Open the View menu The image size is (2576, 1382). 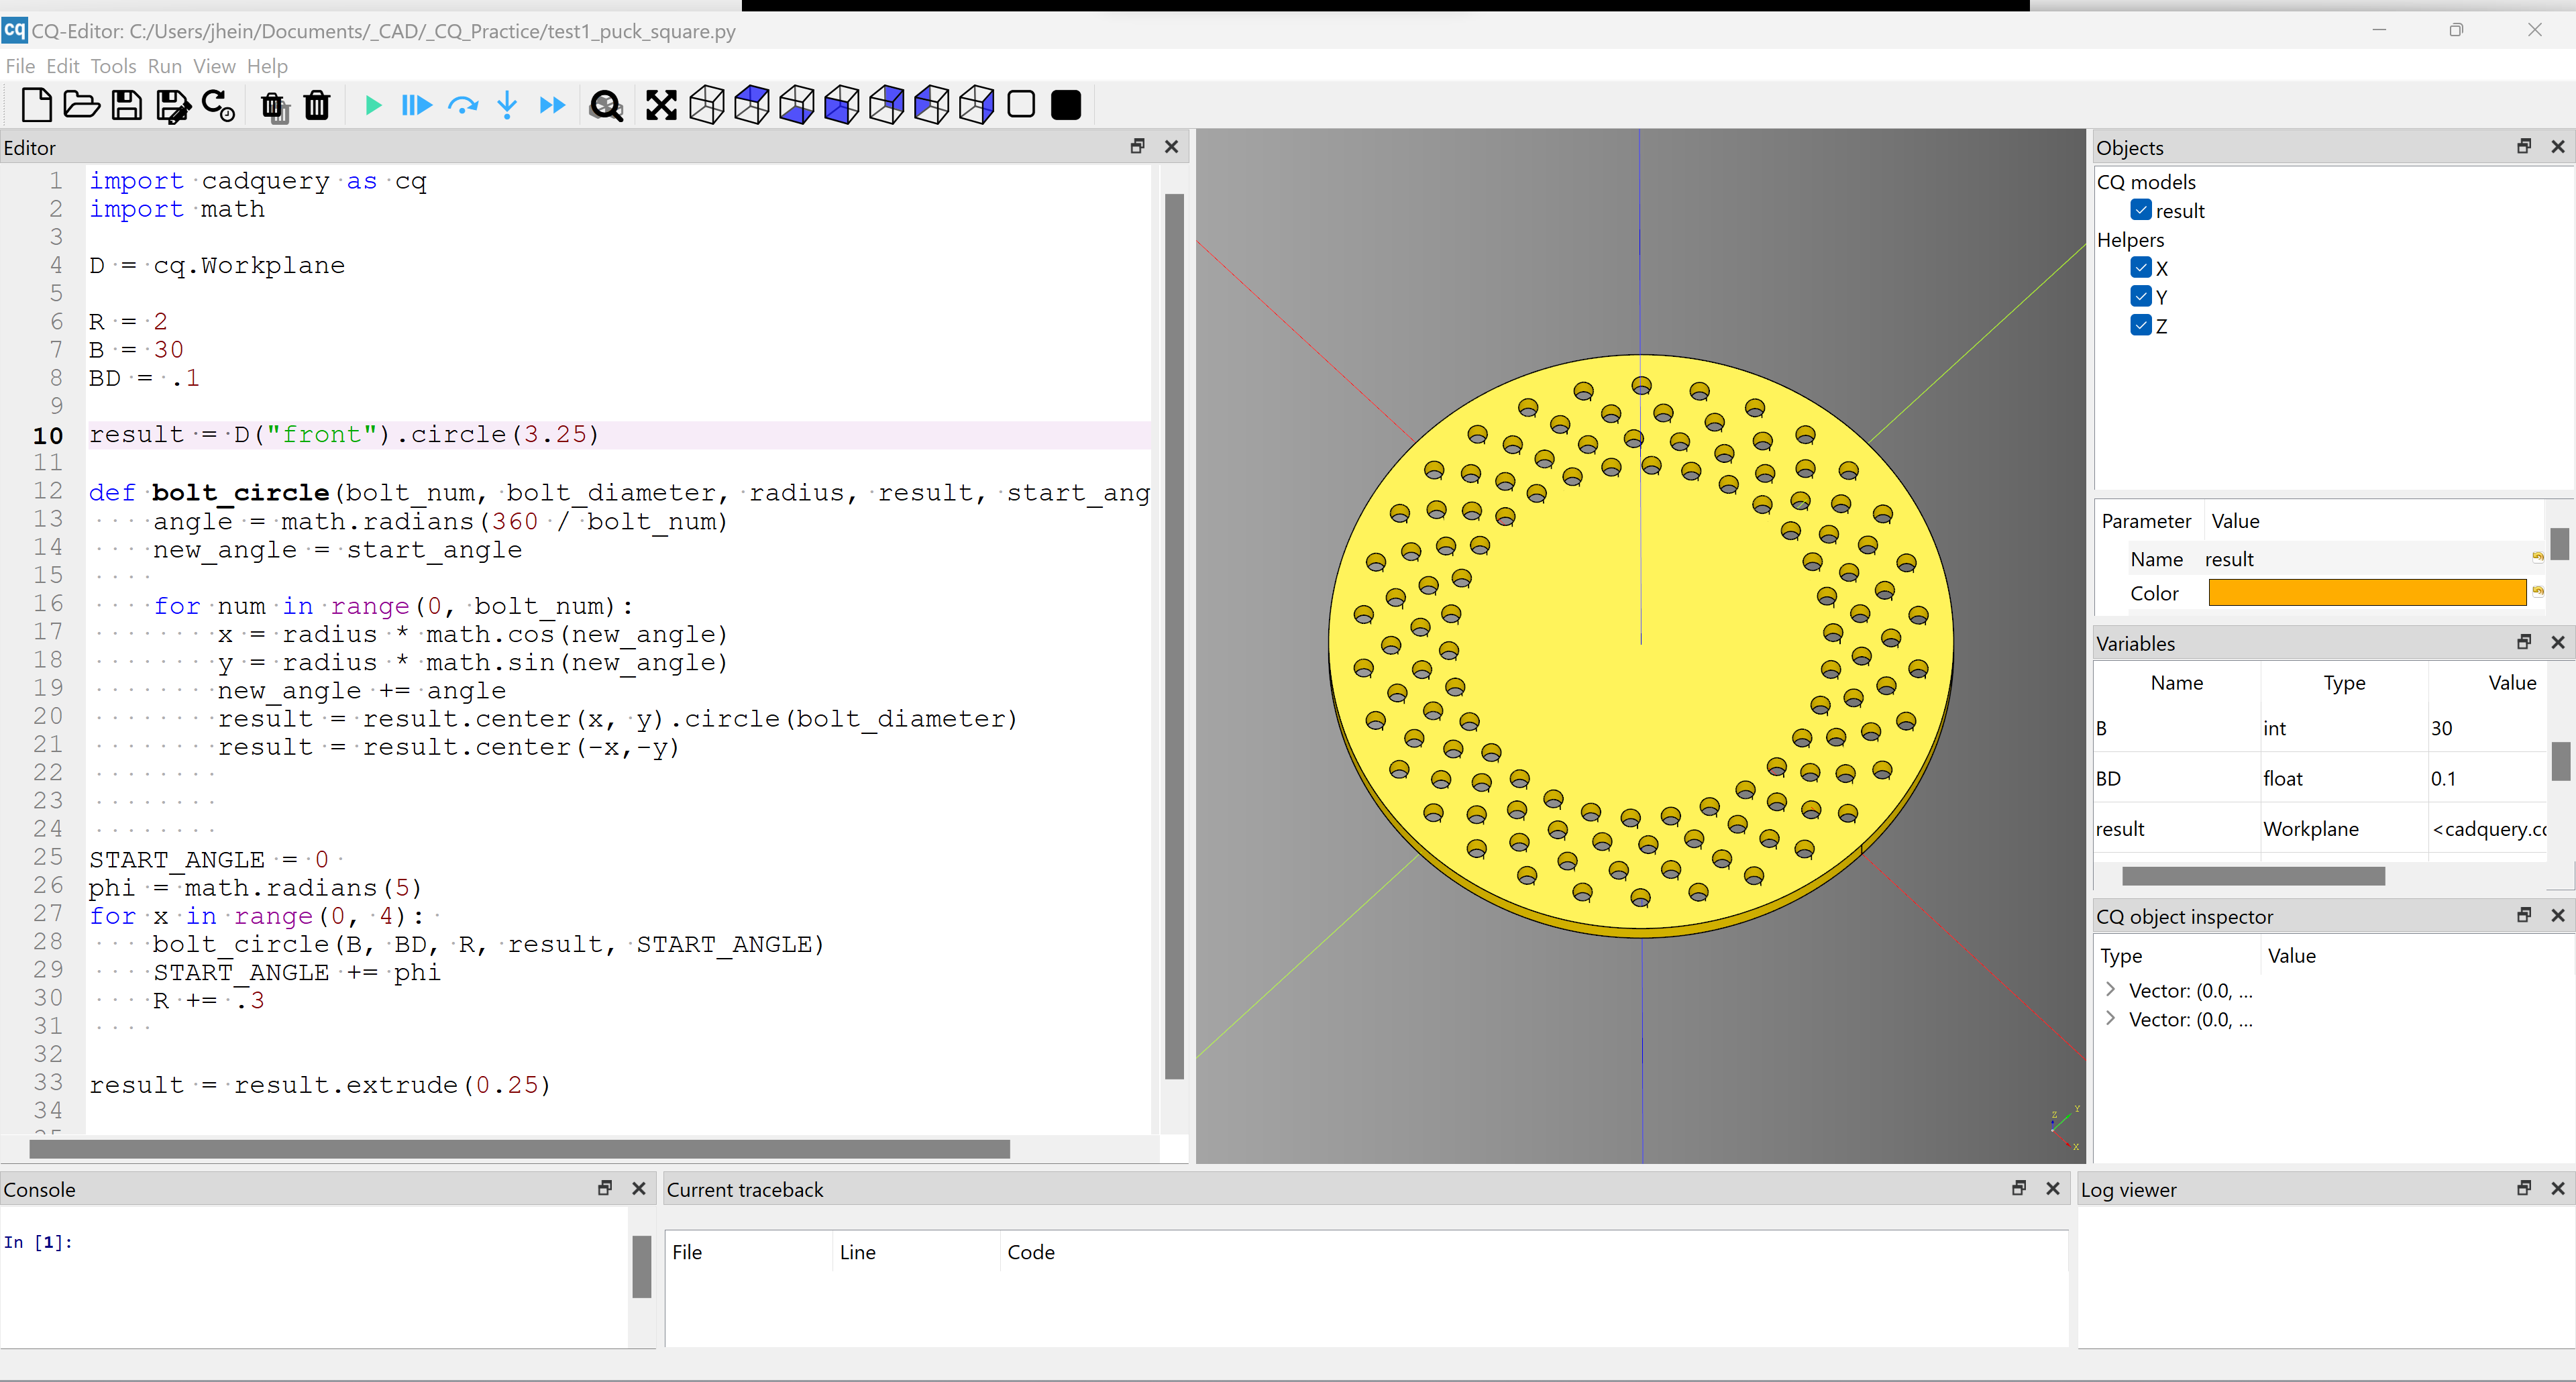click(214, 66)
